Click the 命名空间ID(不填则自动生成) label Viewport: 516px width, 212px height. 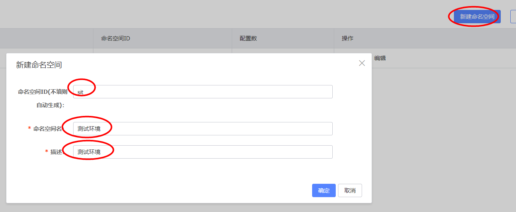[x=42, y=92]
